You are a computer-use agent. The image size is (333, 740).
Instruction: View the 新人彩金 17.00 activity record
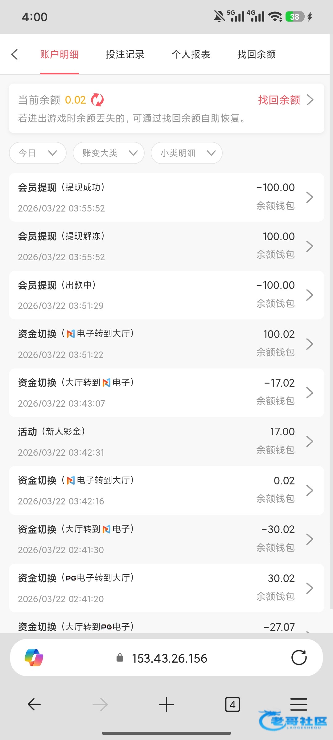click(x=166, y=442)
